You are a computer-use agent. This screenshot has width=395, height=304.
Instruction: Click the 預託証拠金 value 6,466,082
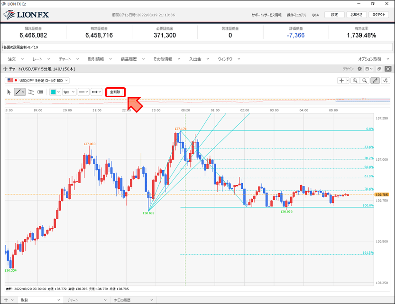(x=33, y=35)
